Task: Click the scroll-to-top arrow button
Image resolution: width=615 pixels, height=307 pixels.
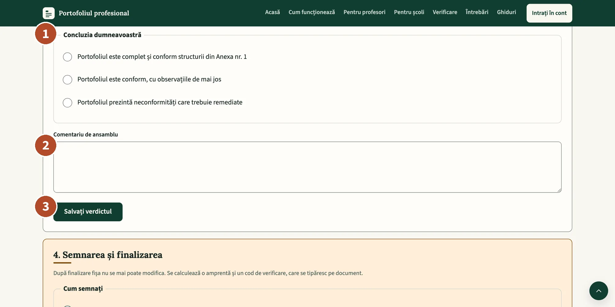Action: point(598,291)
